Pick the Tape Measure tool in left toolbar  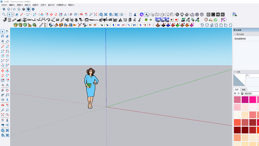3,90
